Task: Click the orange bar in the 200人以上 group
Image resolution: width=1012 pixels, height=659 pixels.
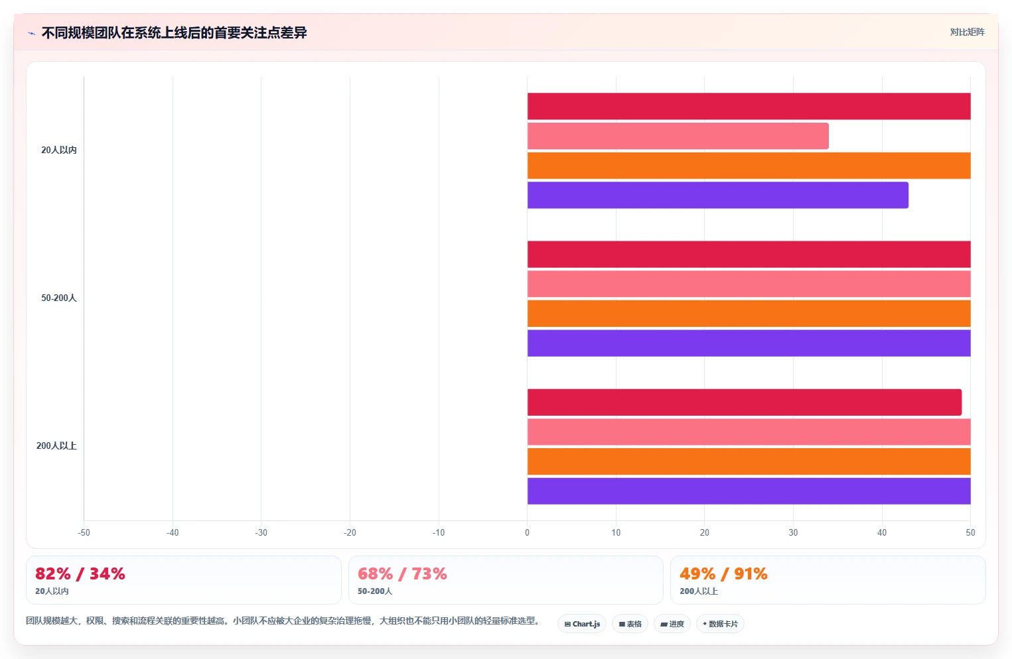Action: [749, 461]
